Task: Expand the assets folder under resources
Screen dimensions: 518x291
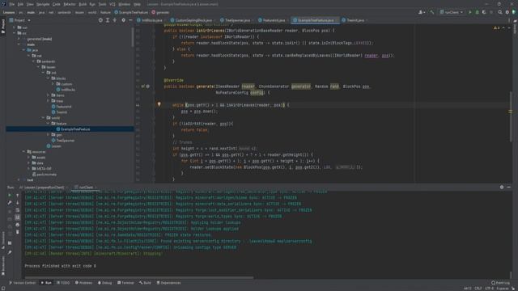Action: [29, 157]
